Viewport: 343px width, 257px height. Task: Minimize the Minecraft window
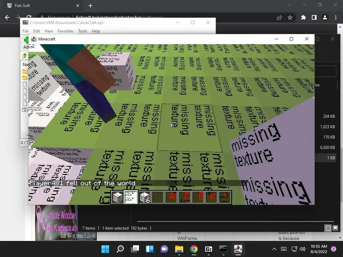click(276, 39)
